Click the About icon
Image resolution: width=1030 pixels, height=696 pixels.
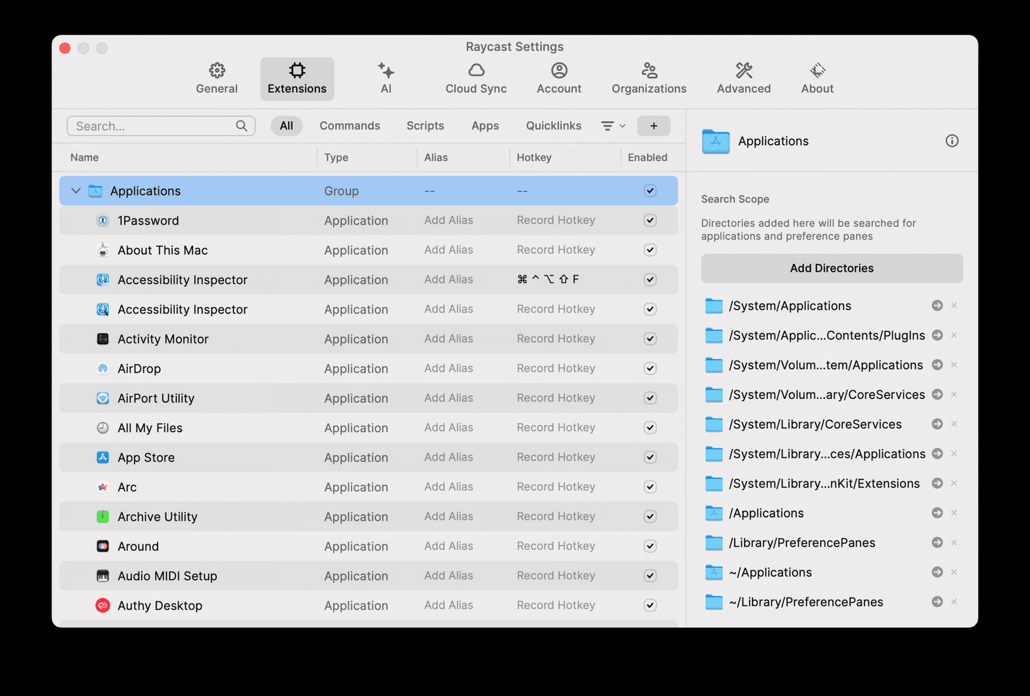pyautogui.click(x=816, y=78)
